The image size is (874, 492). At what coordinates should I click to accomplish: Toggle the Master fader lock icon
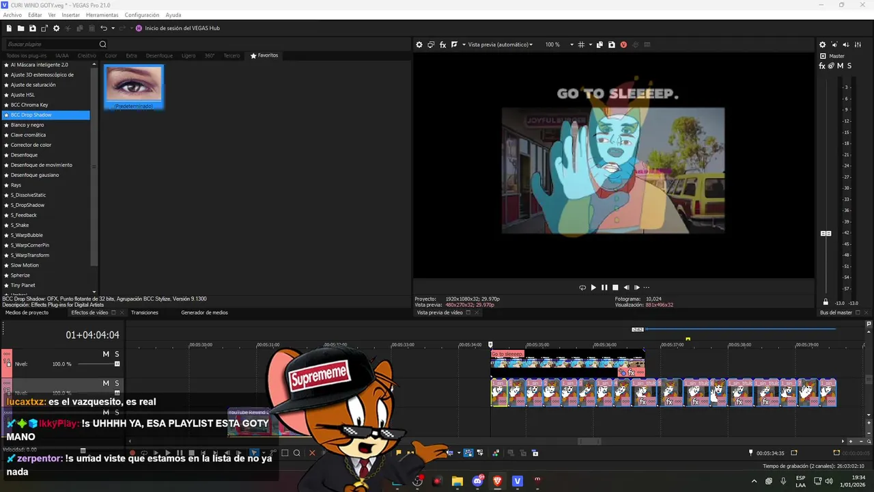(826, 302)
